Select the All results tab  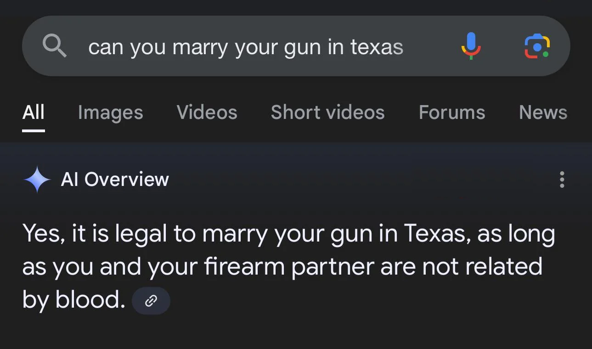click(33, 113)
